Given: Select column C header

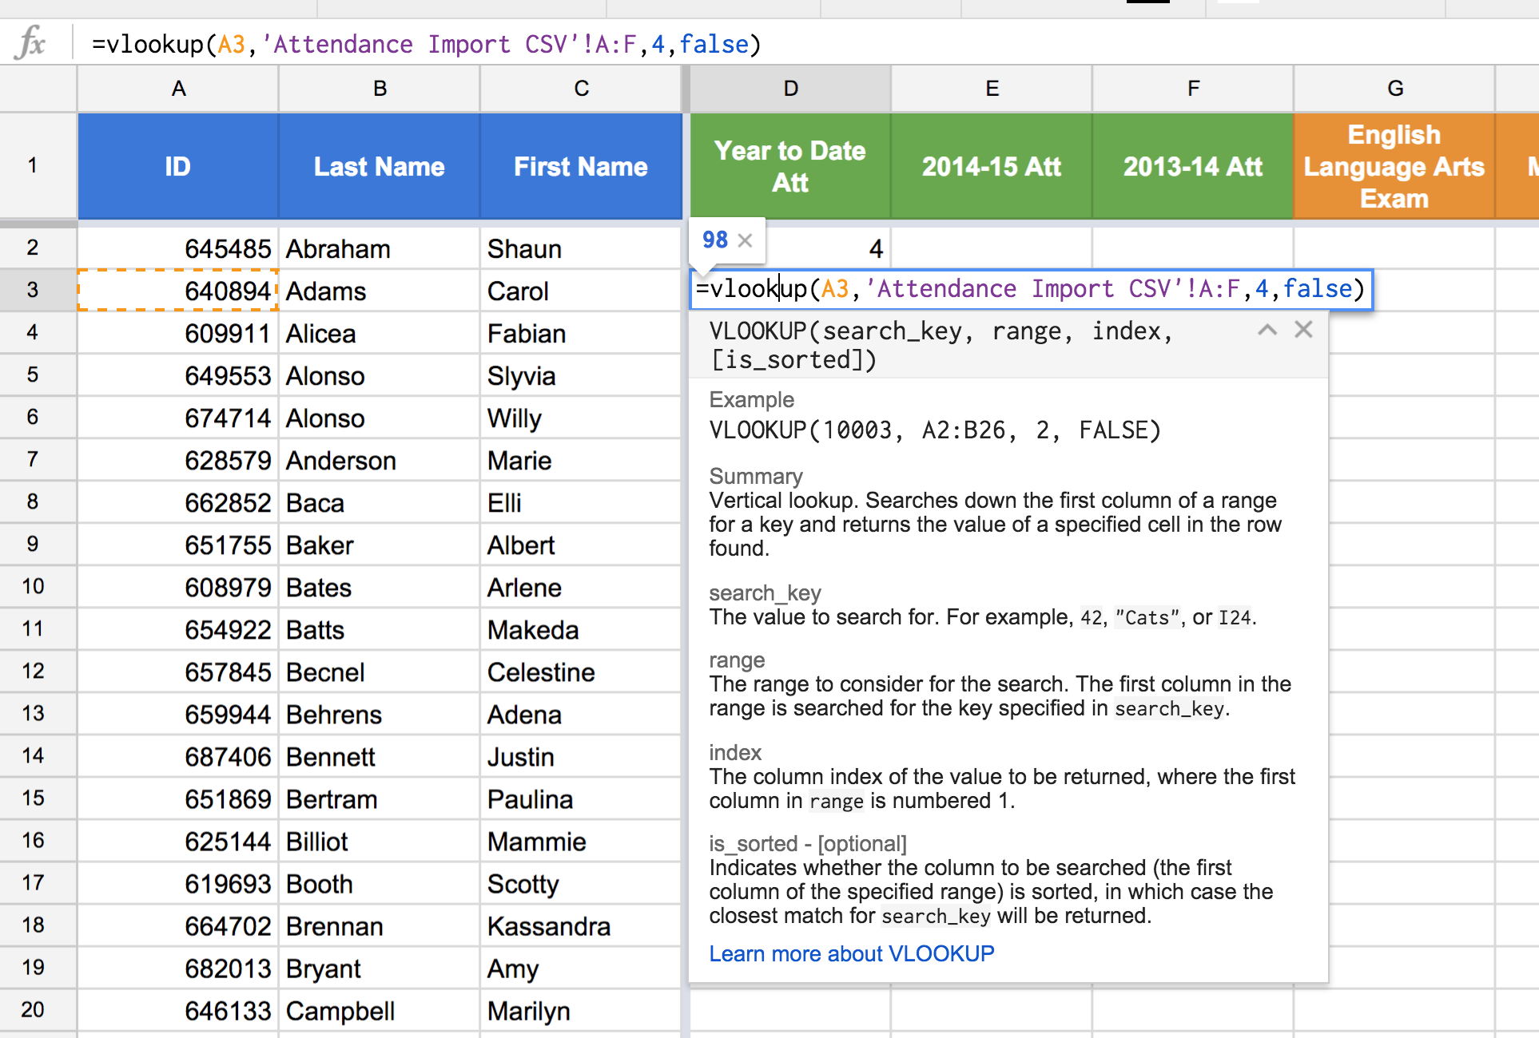Looking at the screenshot, I should pyautogui.click(x=581, y=89).
